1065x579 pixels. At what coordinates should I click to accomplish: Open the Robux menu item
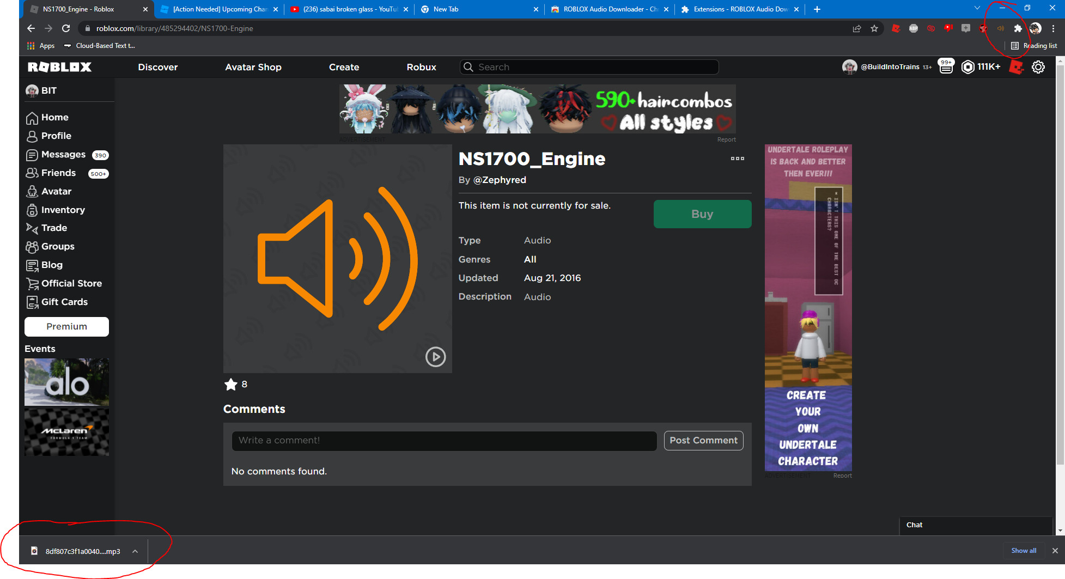point(421,67)
